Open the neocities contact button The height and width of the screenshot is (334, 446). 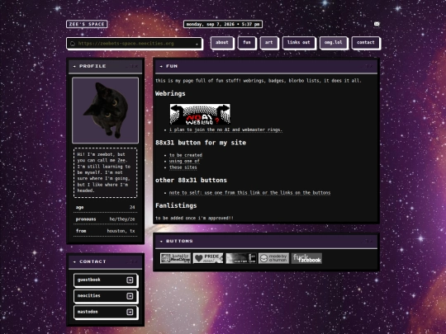pos(106,296)
